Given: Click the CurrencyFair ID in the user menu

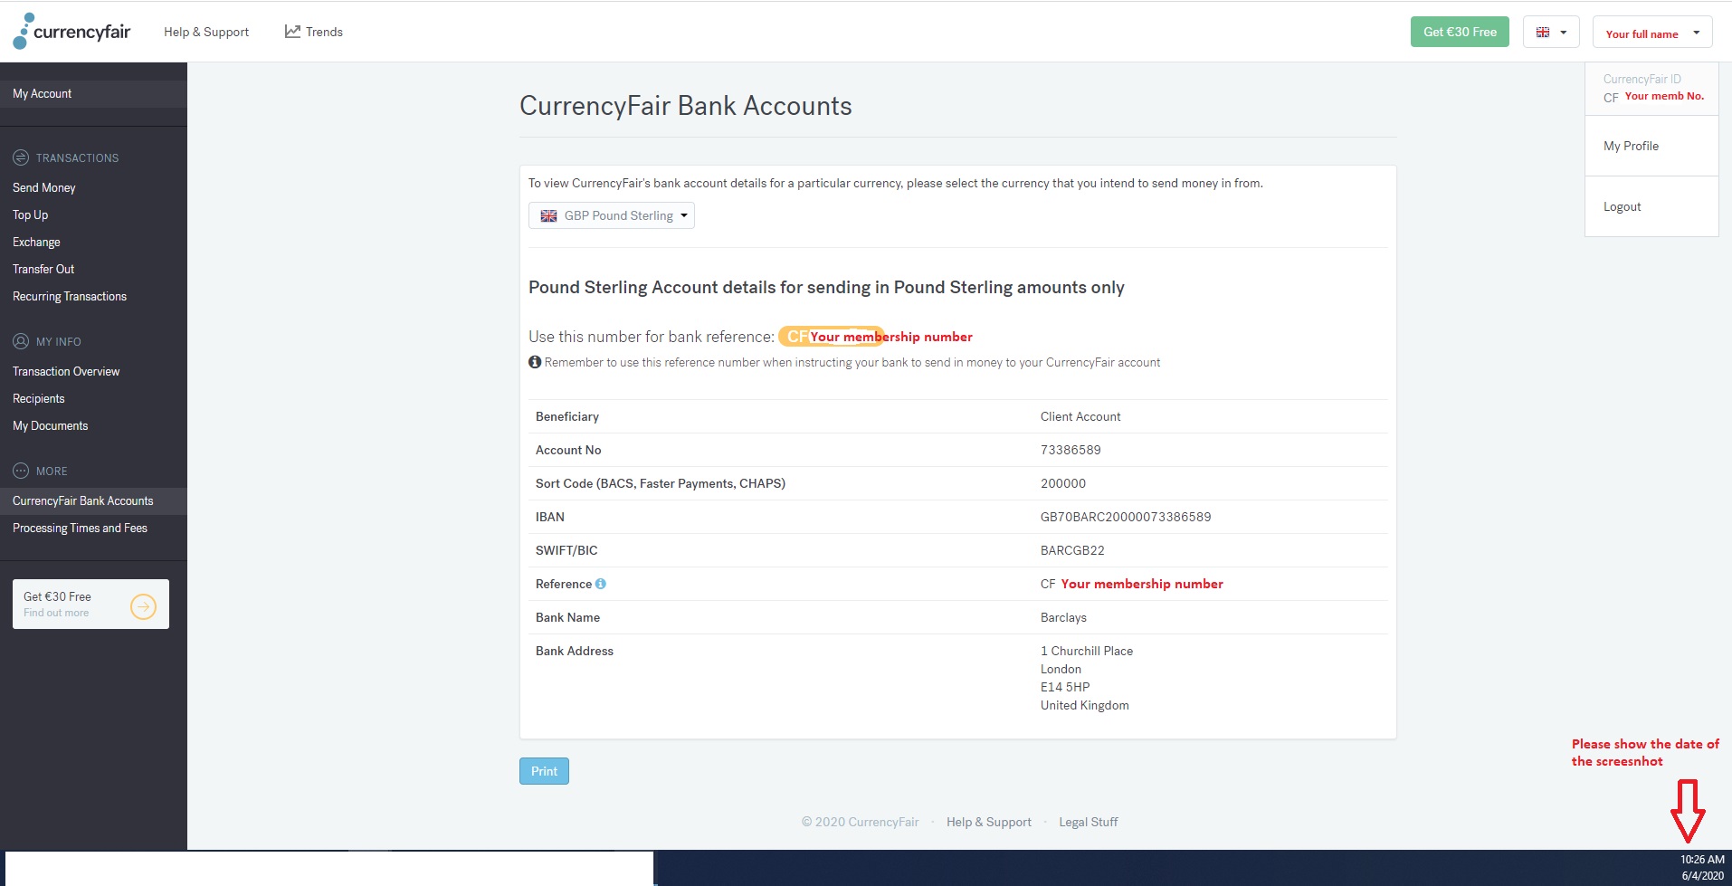Looking at the screenshot, I should click(1652, 88).
